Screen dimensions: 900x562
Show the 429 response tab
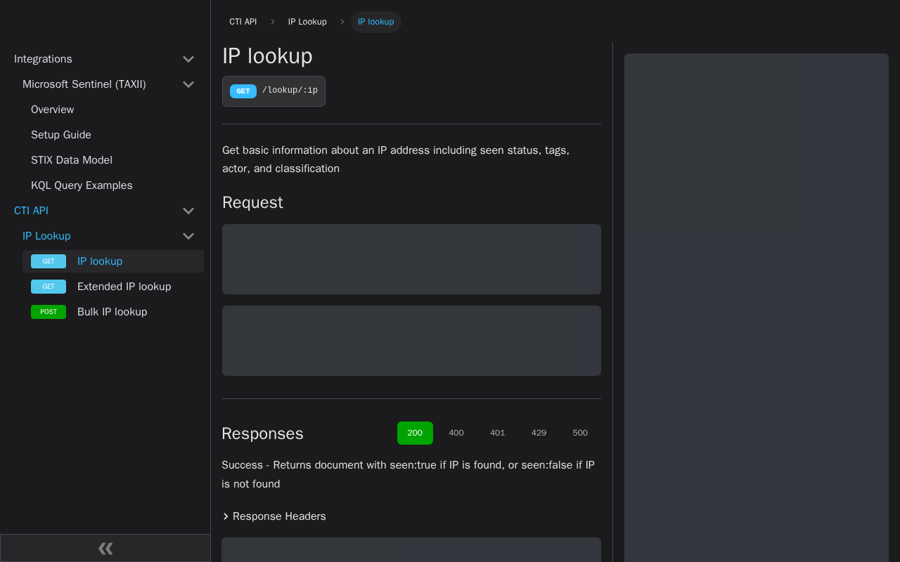[539, 433]
